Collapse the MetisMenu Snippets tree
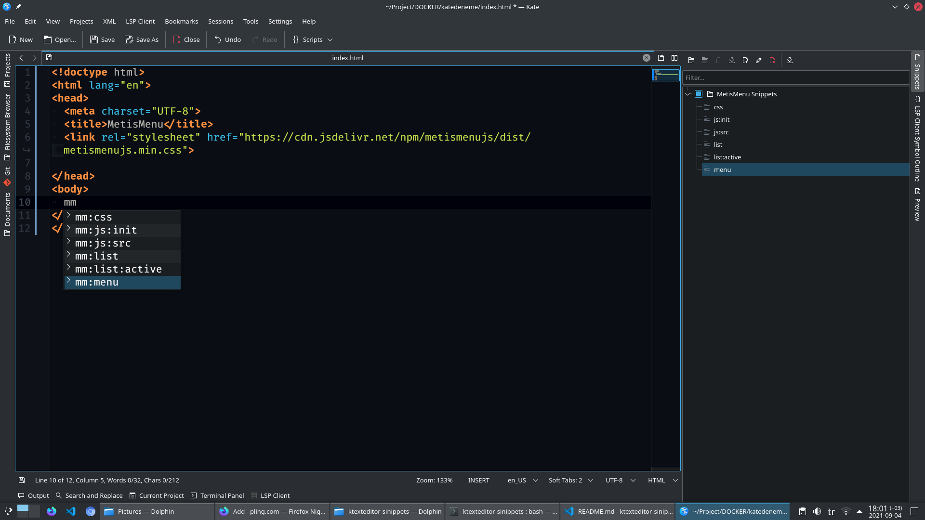The height and width of the screenshot is (520, 925). (688, 94)
